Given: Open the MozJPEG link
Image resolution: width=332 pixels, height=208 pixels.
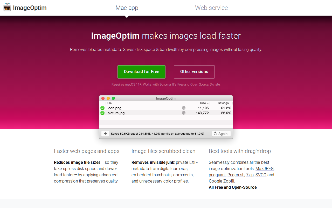Looking at the screenshot, I should (265, 168).
